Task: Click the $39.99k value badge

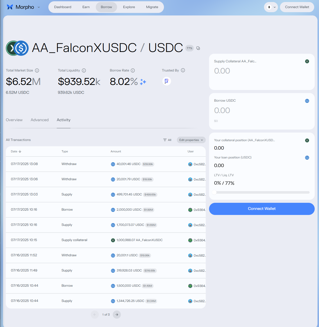Action: pyautogui.click(x=148, y=164)
